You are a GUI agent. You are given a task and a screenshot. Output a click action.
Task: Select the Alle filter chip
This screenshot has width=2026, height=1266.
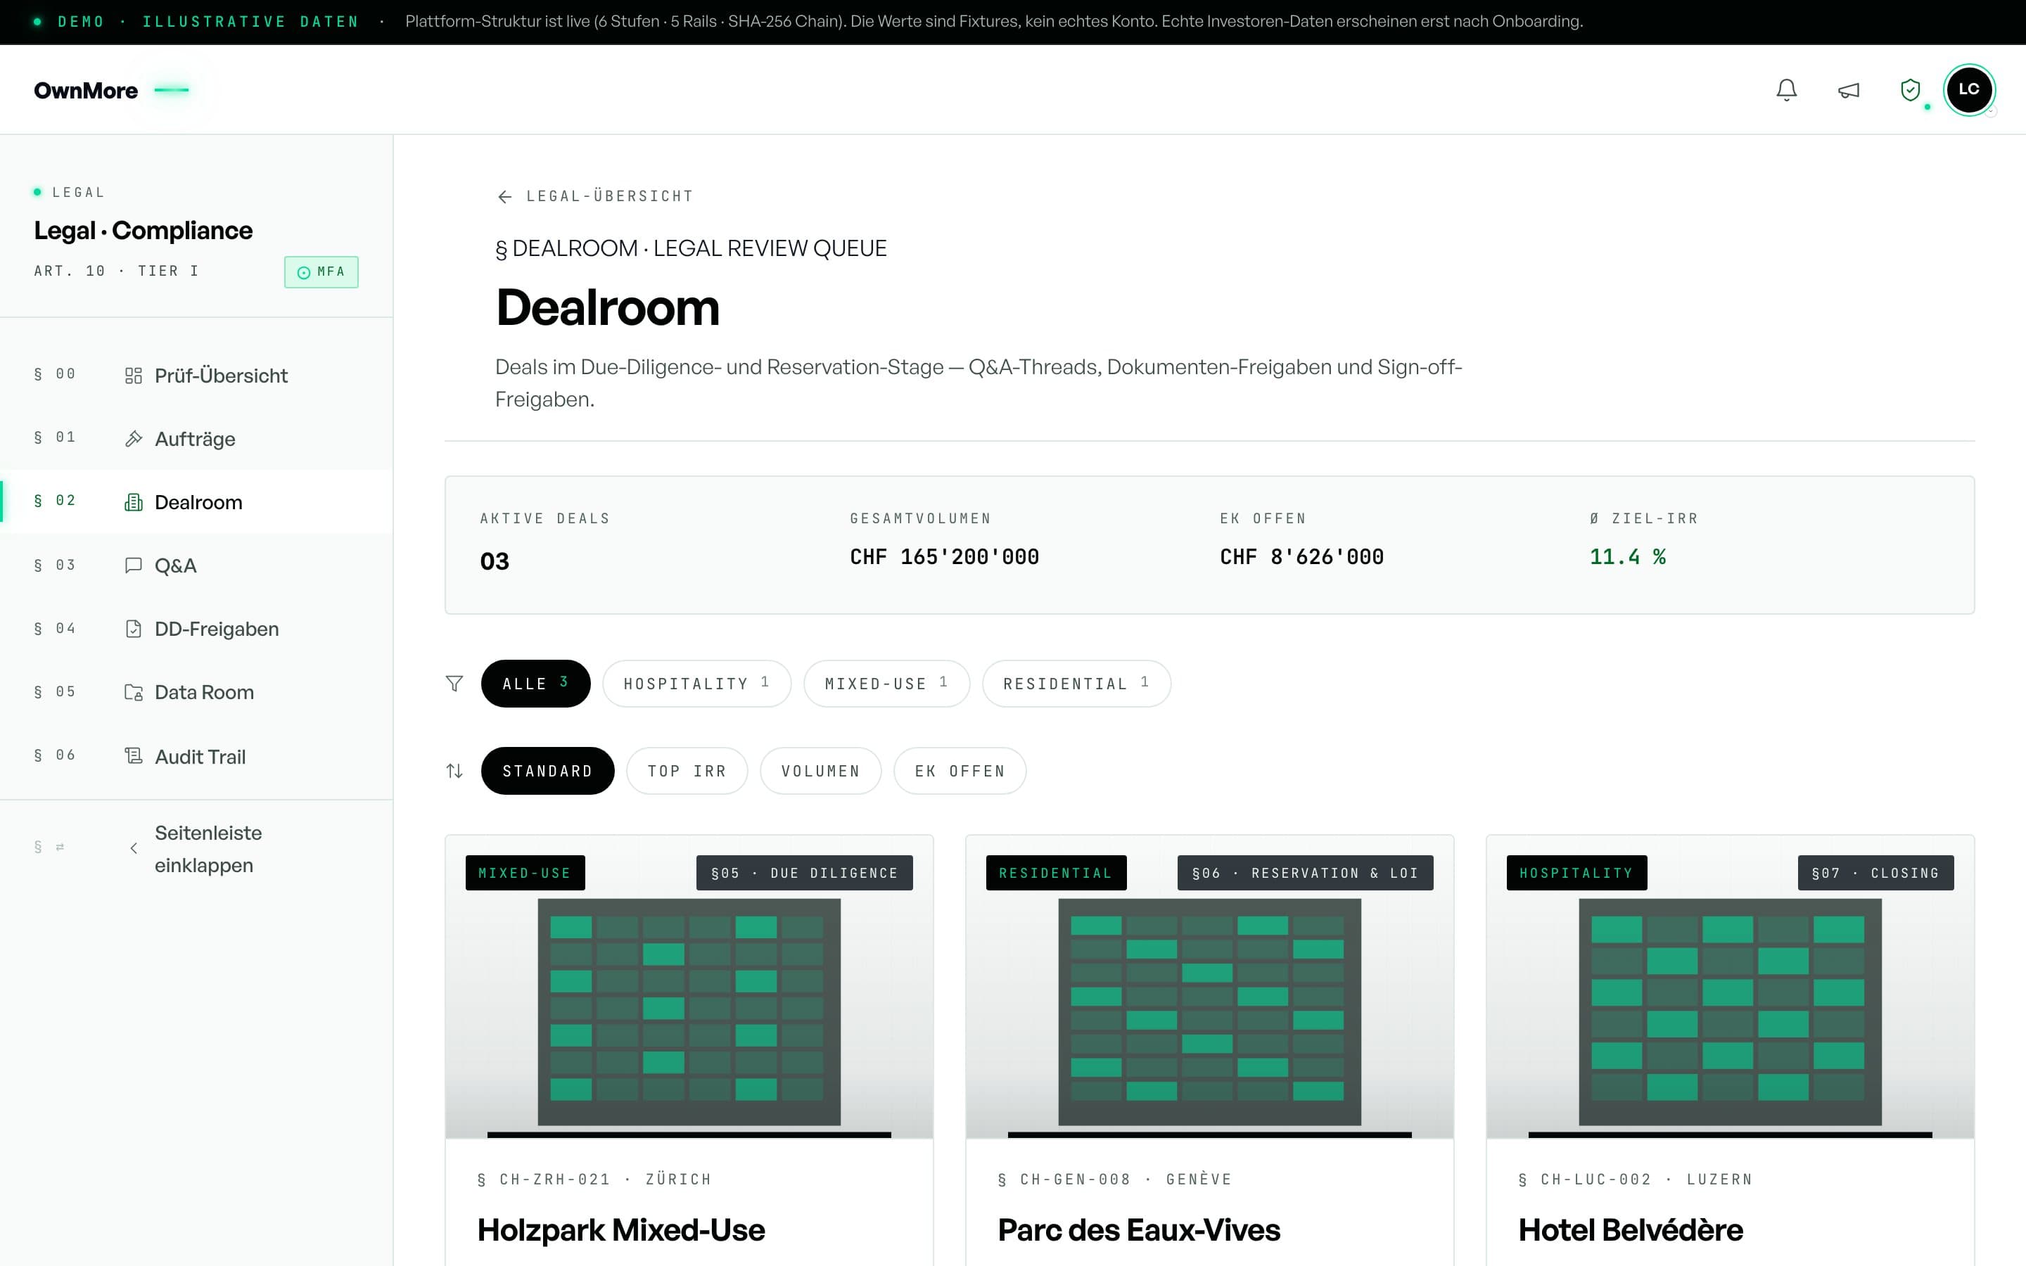point(536,684)
